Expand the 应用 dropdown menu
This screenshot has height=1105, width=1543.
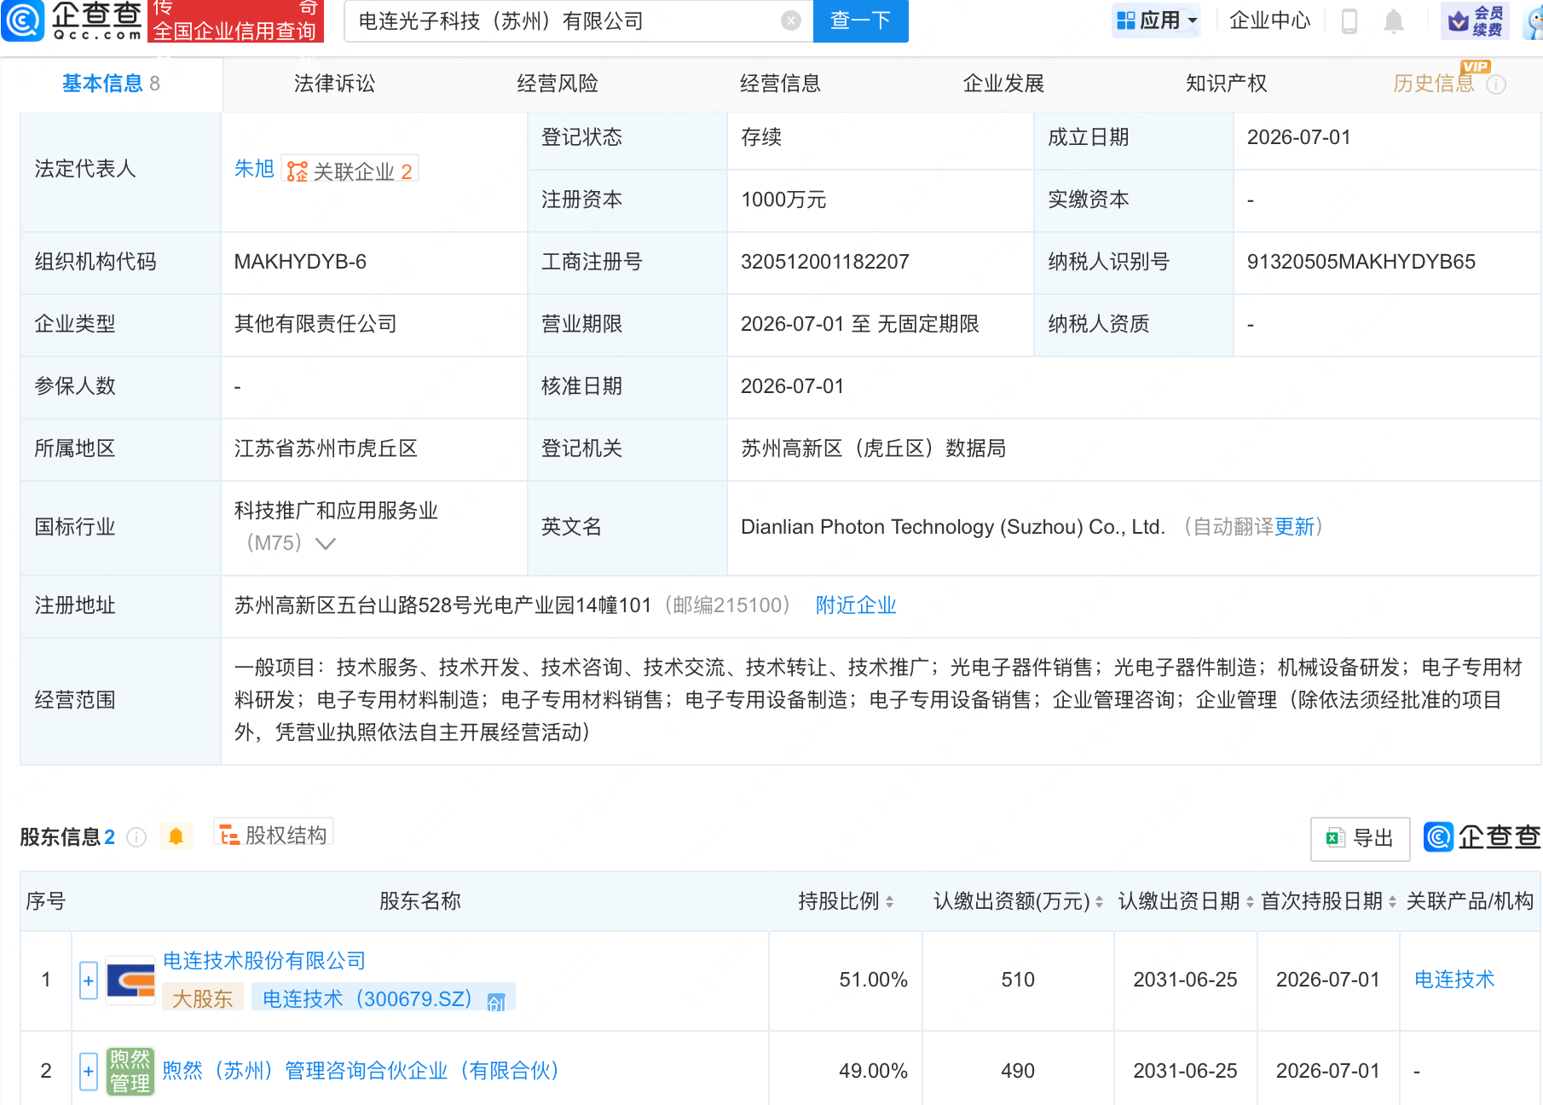click(1156, 20)
